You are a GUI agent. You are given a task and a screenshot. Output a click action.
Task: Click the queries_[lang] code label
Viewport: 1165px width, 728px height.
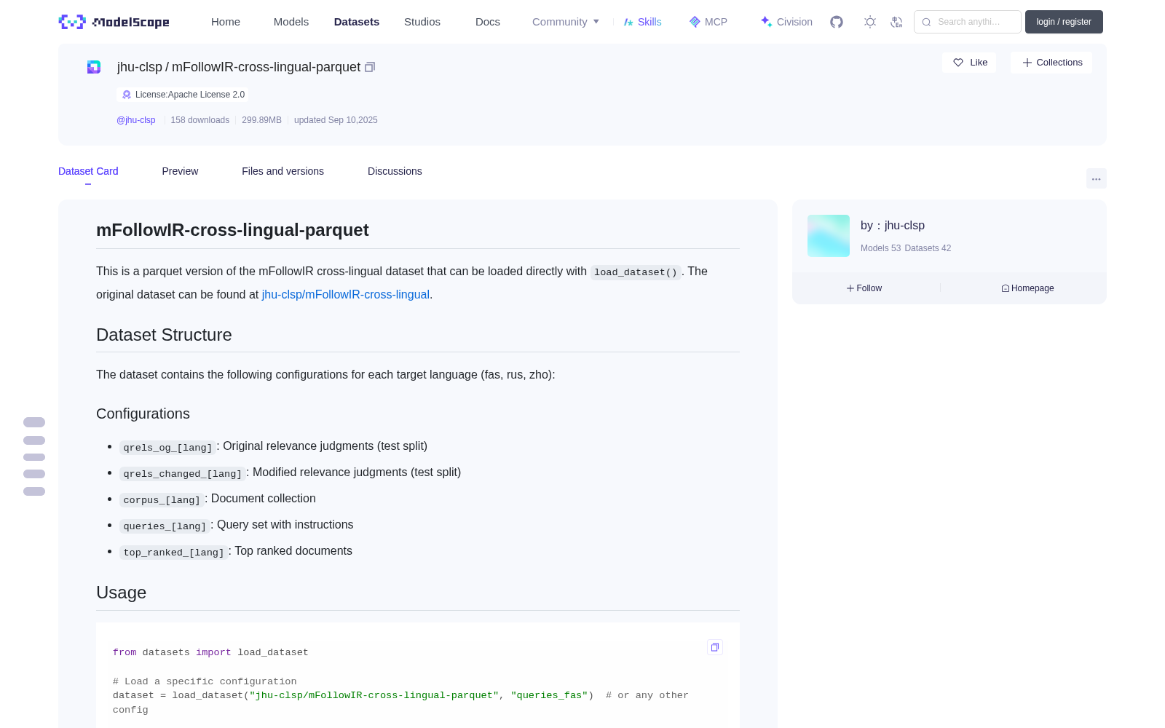point(165,526)
